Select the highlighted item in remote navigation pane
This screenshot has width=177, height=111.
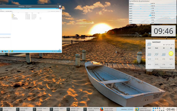pyautogui.click(x=5, y=34)
